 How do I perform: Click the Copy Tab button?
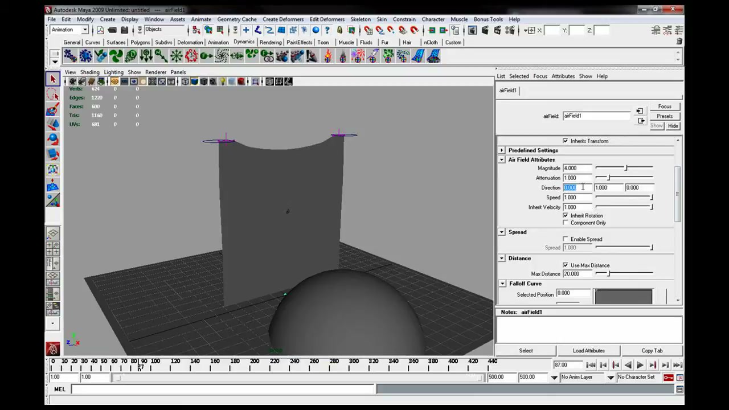coord(652,351)
